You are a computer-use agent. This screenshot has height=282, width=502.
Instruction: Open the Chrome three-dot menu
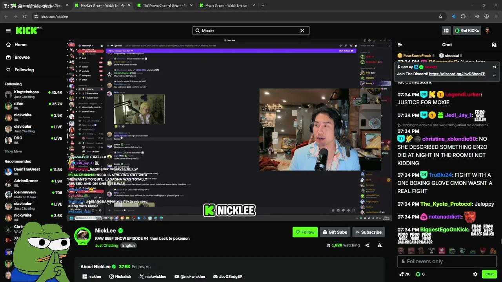[x=496, y=16]
